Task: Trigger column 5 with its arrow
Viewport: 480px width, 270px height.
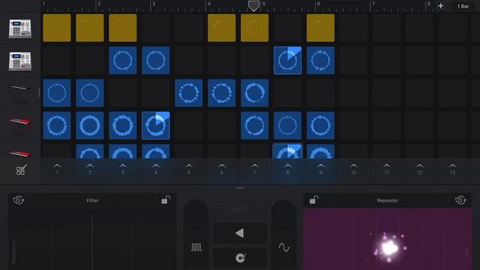Action: click(189, 169)
